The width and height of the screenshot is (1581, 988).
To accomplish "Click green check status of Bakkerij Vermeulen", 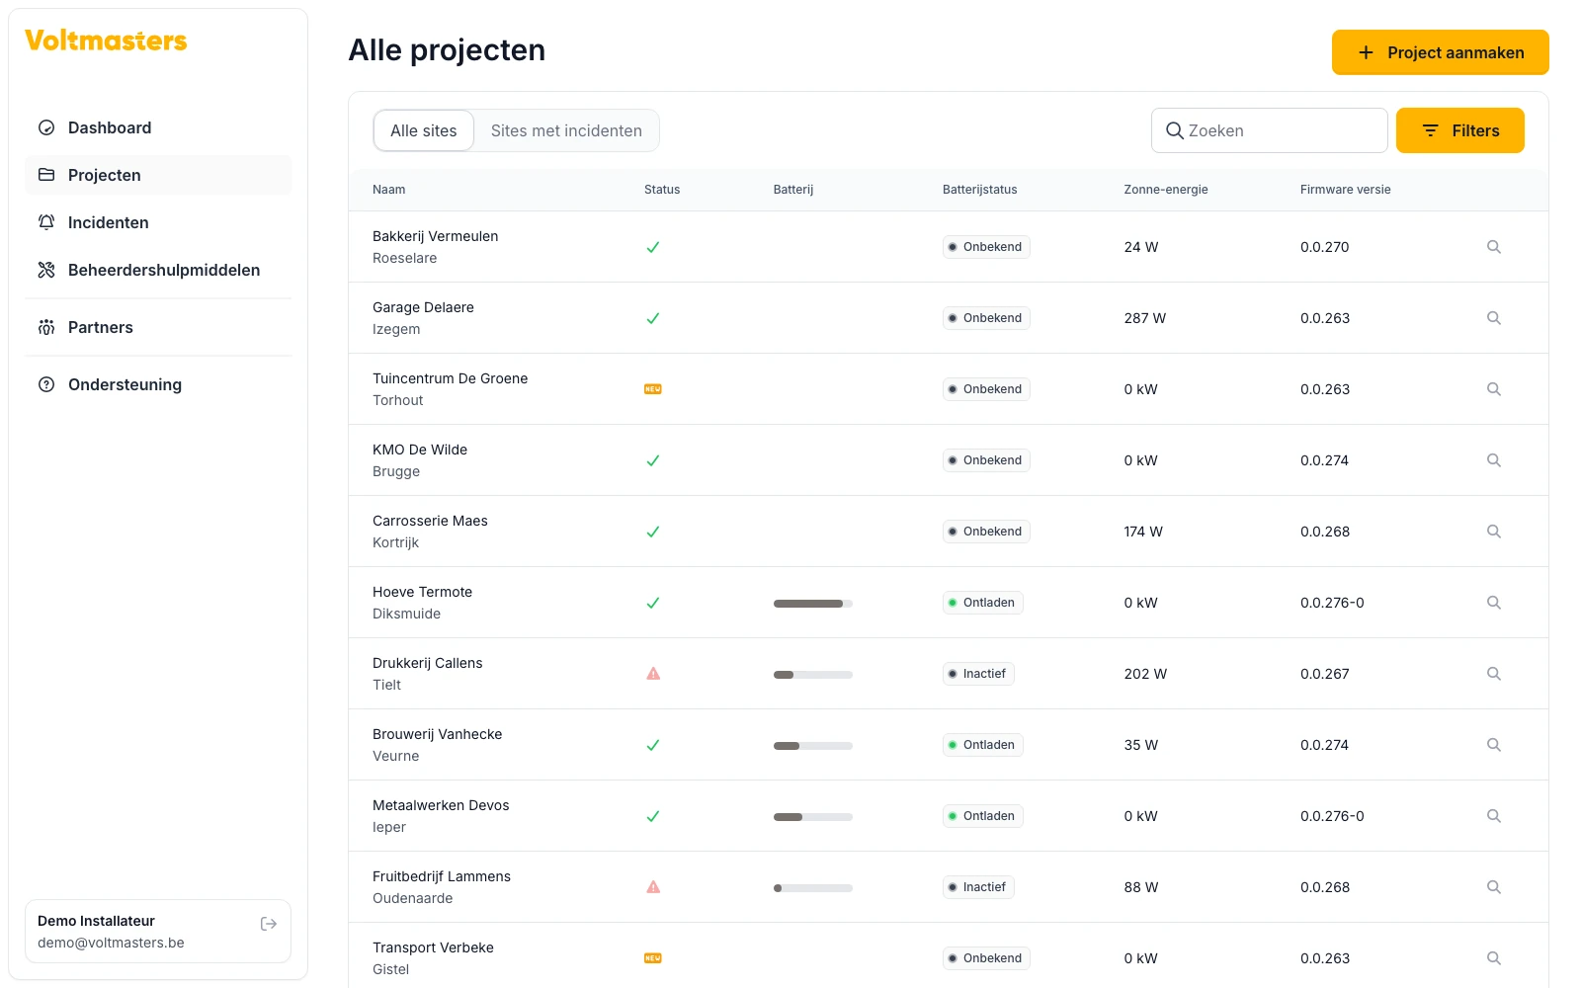I will pyautogui.click(x=653, y=247).
